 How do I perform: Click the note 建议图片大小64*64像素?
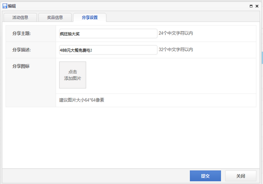82,100
